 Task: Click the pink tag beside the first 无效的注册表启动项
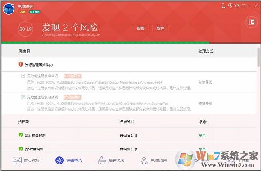point(72,76)
